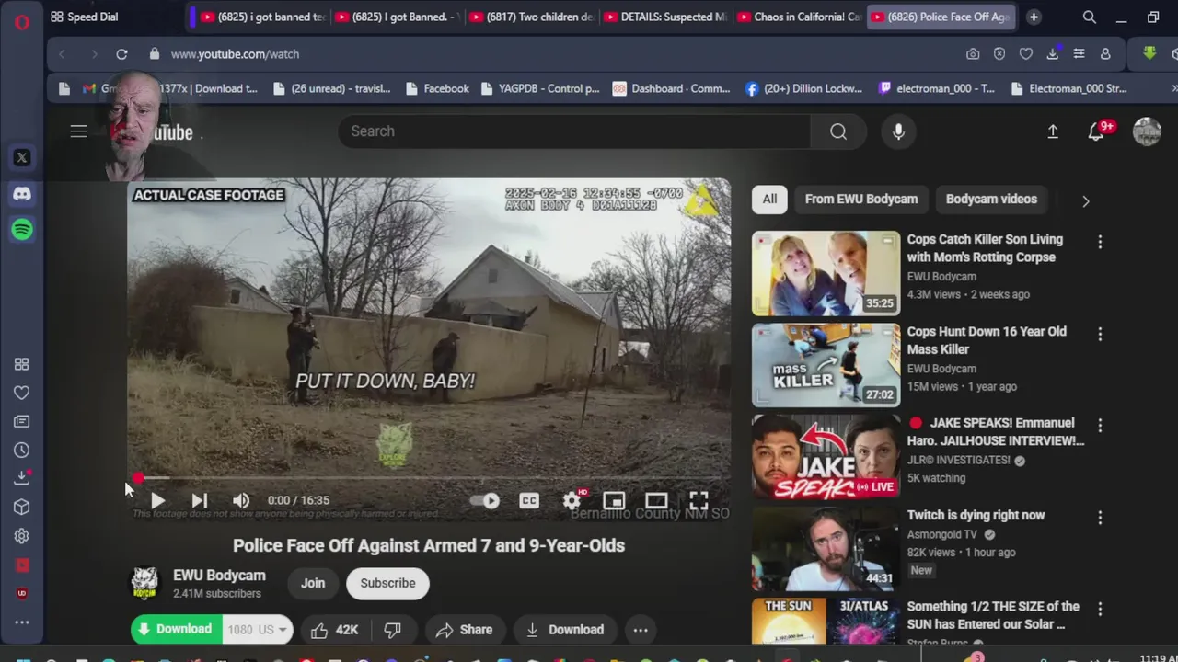Subscribe to EWU Bodycam
Image resolution: width=1178 pixels, height=662 pixels.
click(387, 583)
